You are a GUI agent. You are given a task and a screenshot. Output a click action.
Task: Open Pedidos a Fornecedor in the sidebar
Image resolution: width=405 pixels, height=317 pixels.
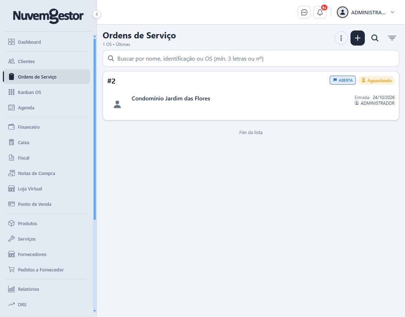[x=47, y=270]
